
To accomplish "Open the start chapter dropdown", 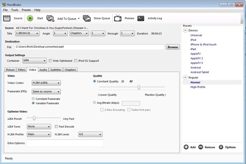I will point(98,33).
